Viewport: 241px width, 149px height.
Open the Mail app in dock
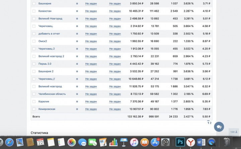20,142
